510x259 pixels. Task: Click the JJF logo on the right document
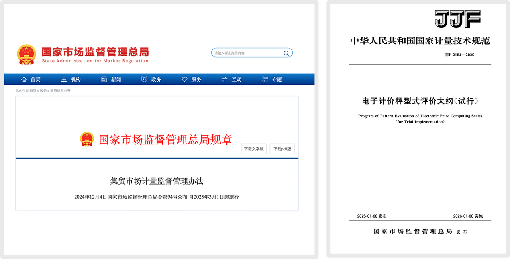457,19
